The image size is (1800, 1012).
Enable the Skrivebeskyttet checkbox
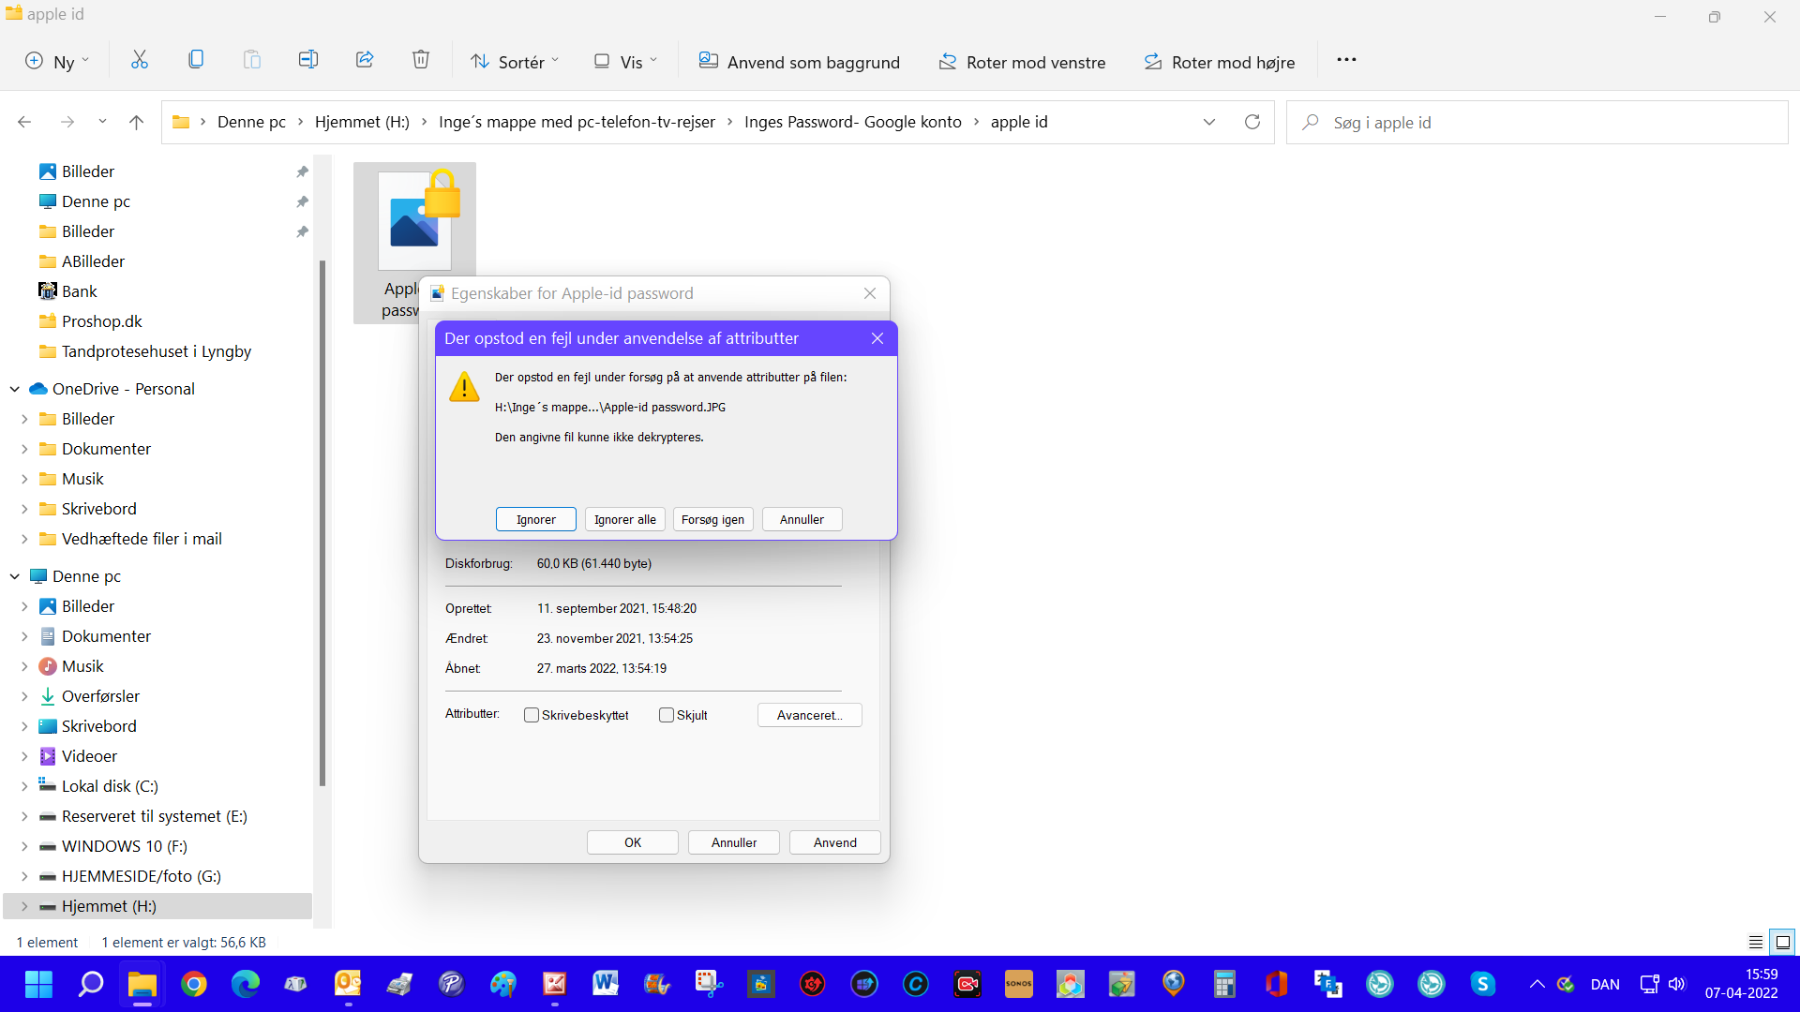pyautogui.click(x=532, y=715)
